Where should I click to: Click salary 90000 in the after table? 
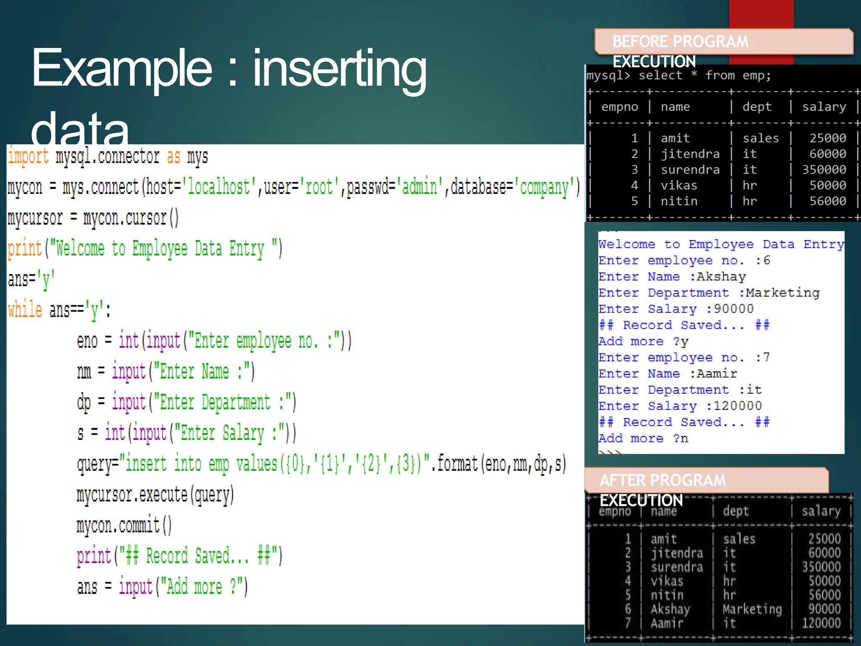tap(824, 609)
